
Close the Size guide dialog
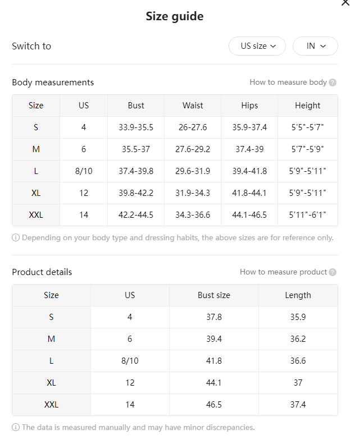pos(345,3)
